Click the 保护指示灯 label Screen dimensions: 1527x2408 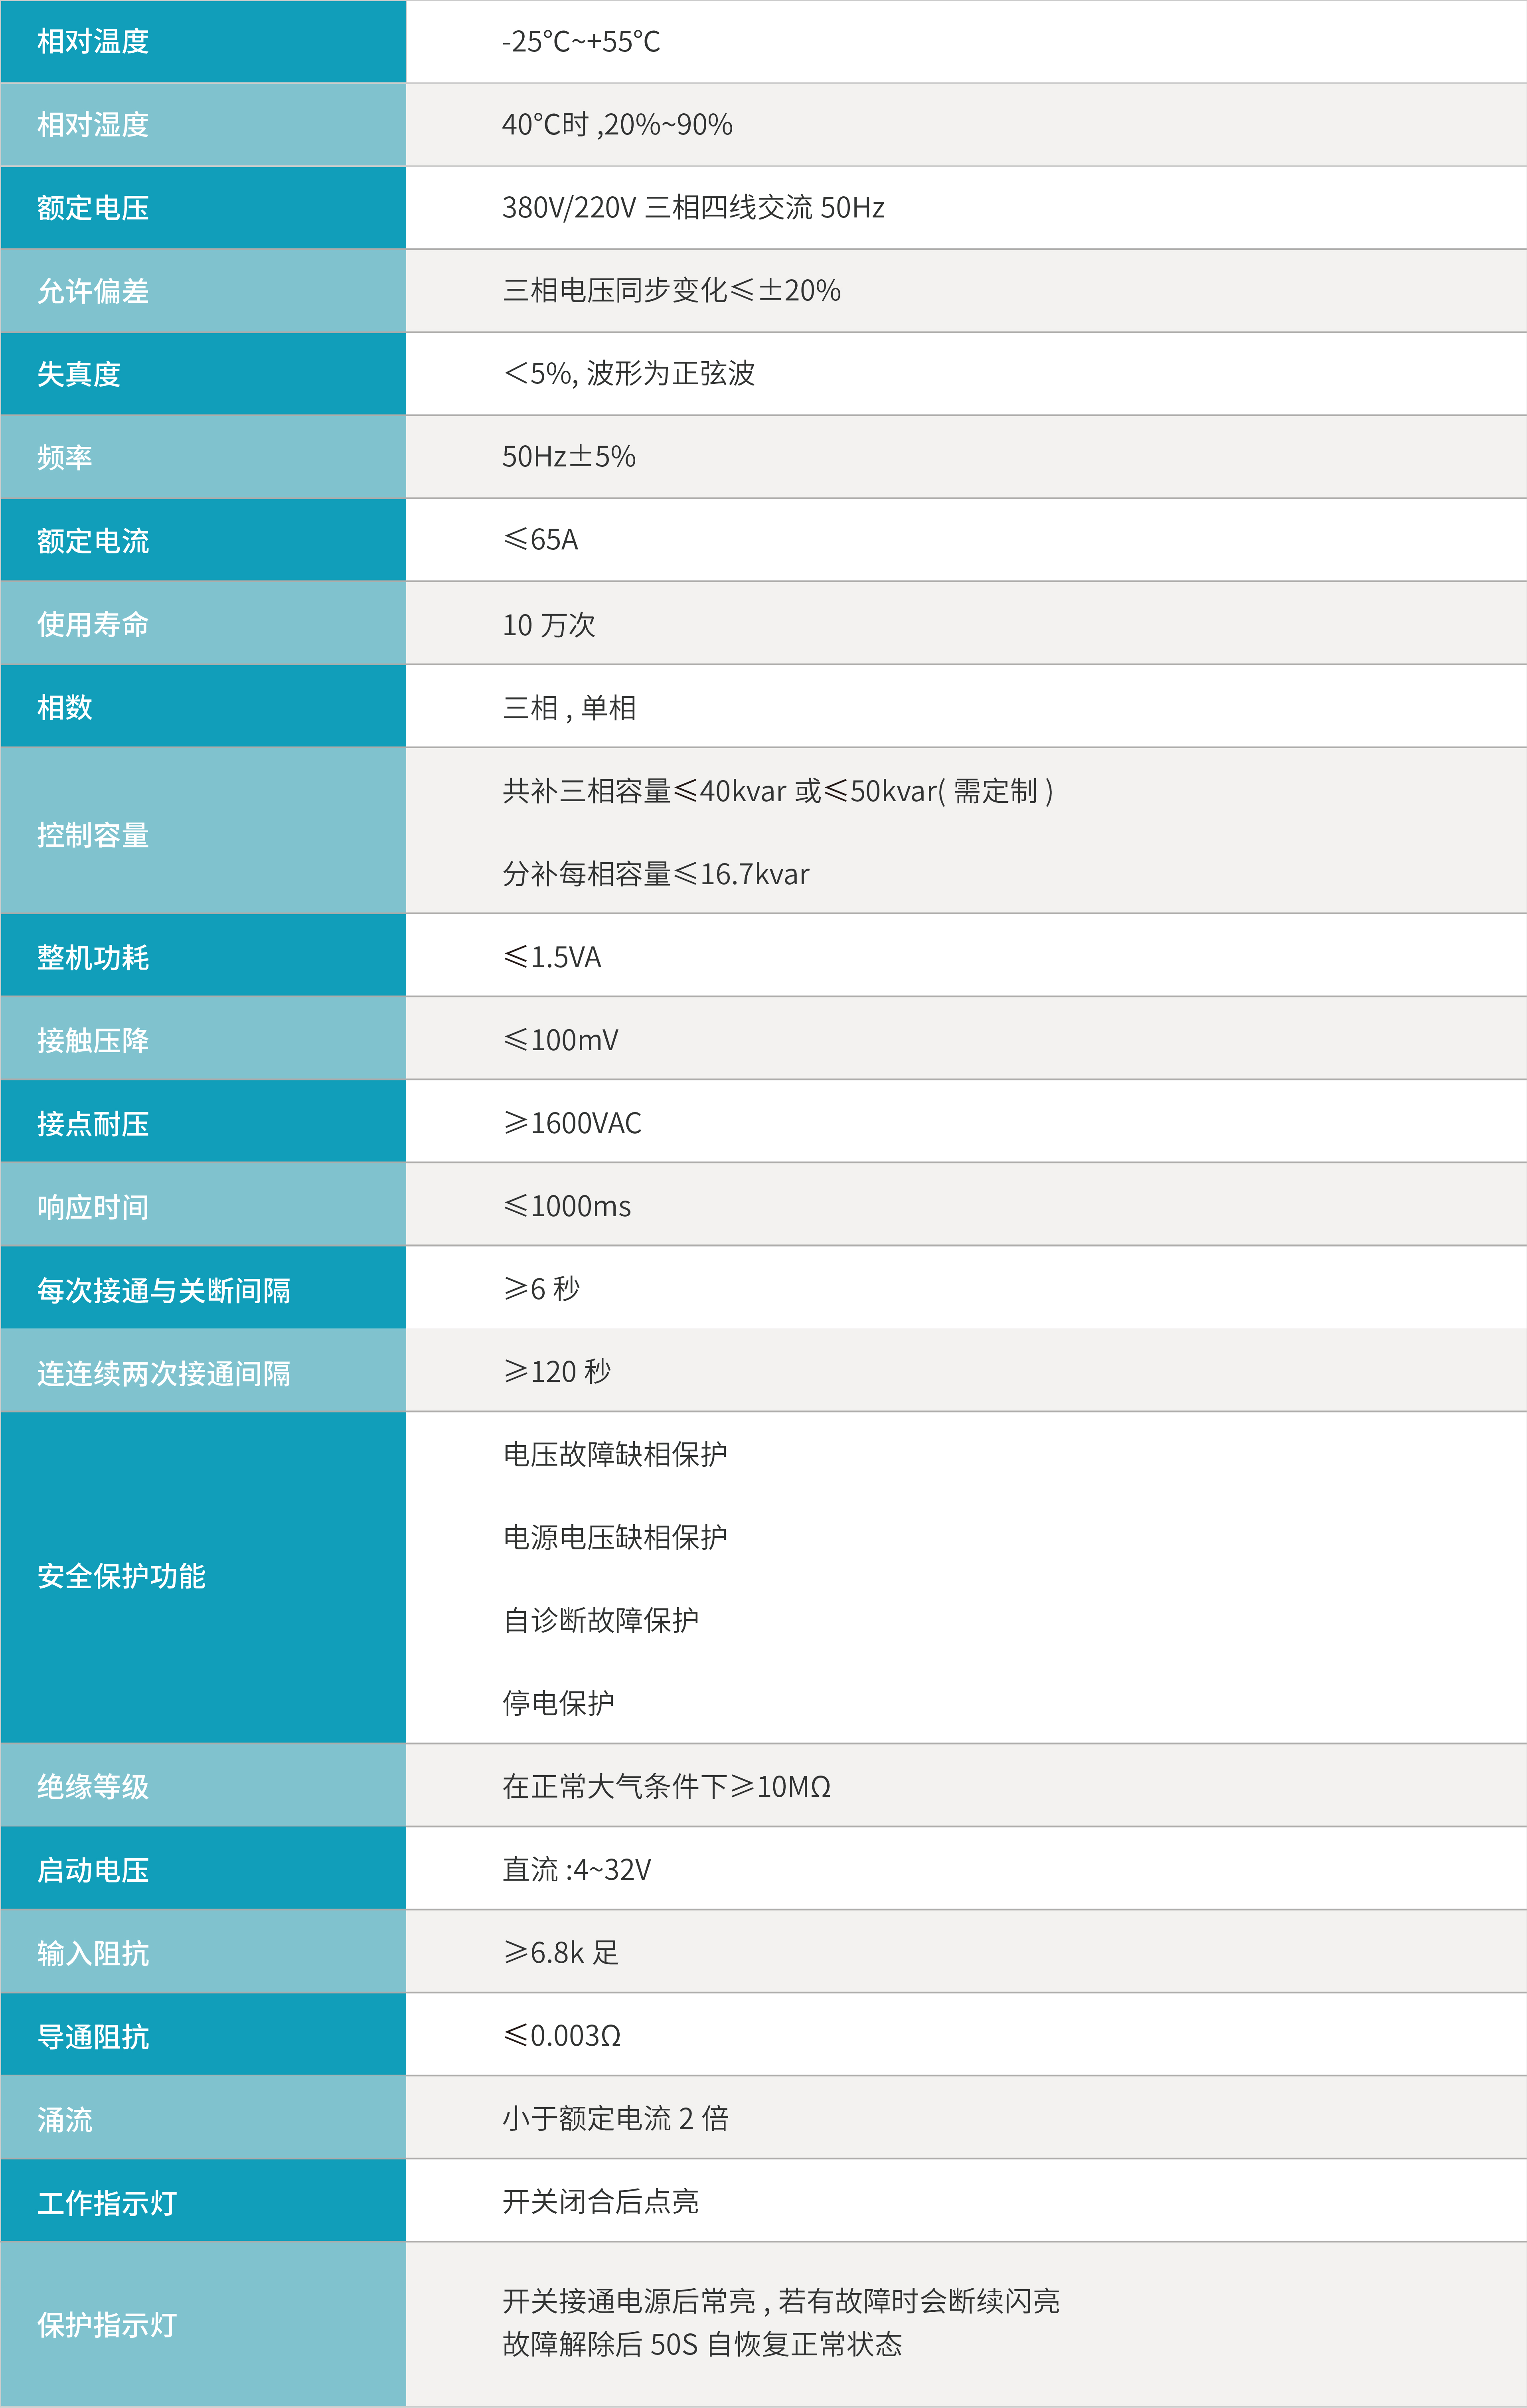click(x=107, y=2325)
